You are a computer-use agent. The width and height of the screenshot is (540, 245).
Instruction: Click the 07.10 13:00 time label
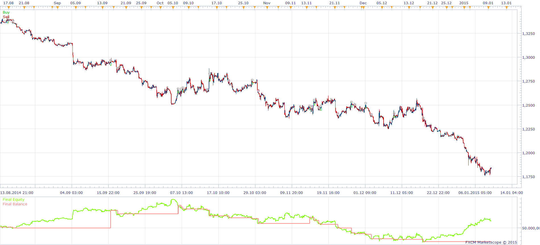tap(181, 193)
